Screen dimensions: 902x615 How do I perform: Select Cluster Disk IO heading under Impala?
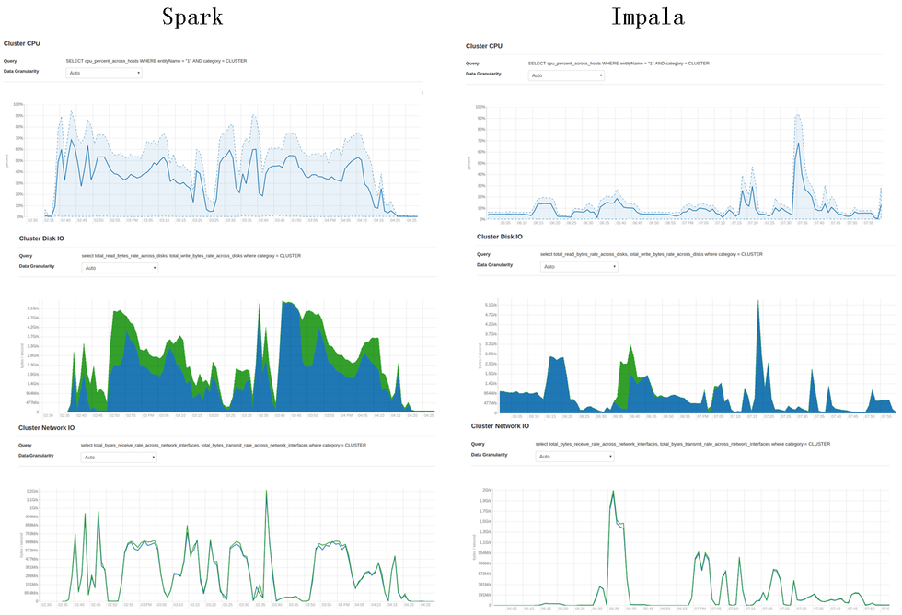tap(499, 237)
